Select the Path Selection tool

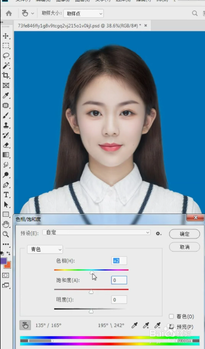(x=6, y=204)
